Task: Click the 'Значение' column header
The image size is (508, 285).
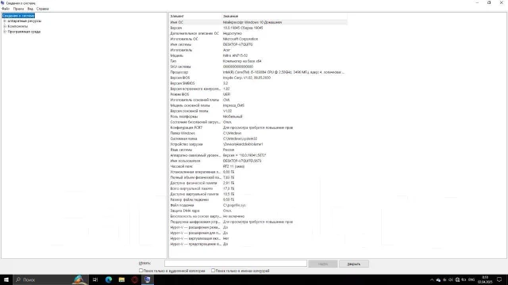Action: (x=284, y=16)
